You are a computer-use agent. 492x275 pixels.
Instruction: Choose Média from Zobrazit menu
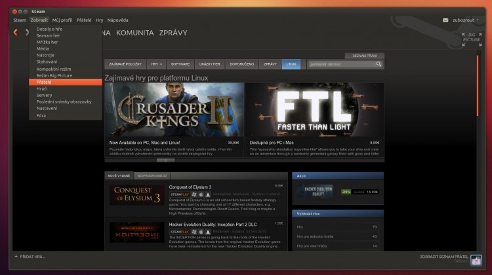65,48
